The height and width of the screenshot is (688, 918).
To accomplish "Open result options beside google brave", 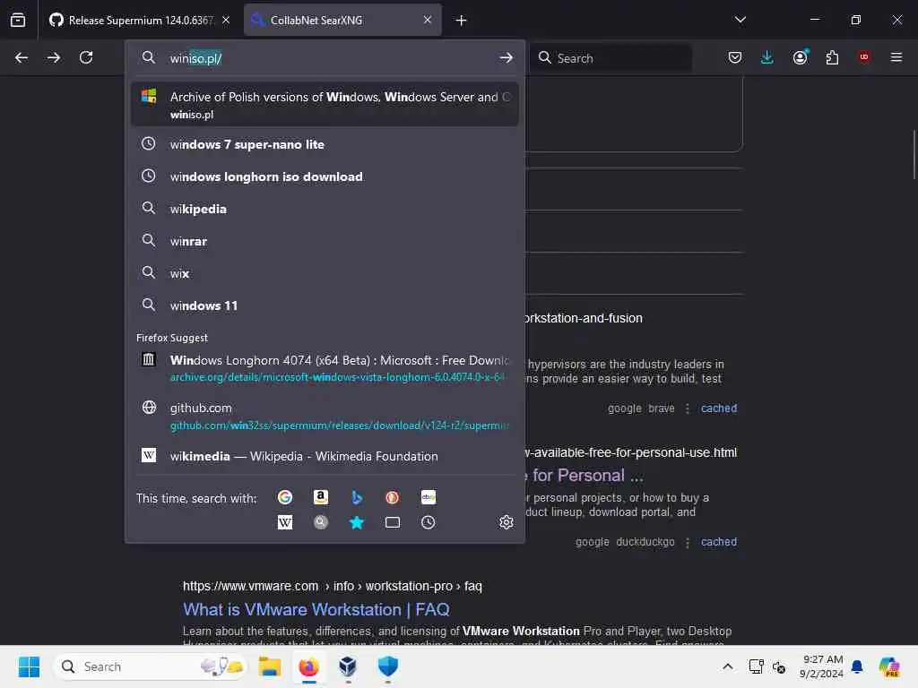I will click(688, 408).
